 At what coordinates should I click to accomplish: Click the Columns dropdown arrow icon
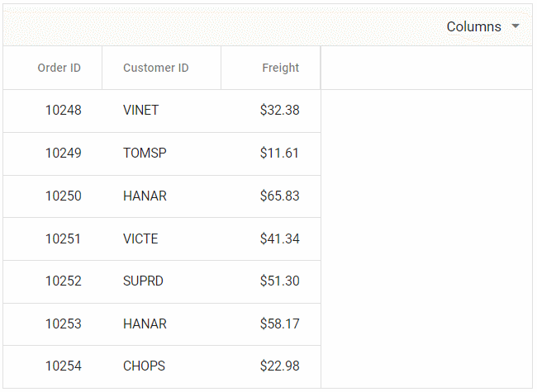516,26
